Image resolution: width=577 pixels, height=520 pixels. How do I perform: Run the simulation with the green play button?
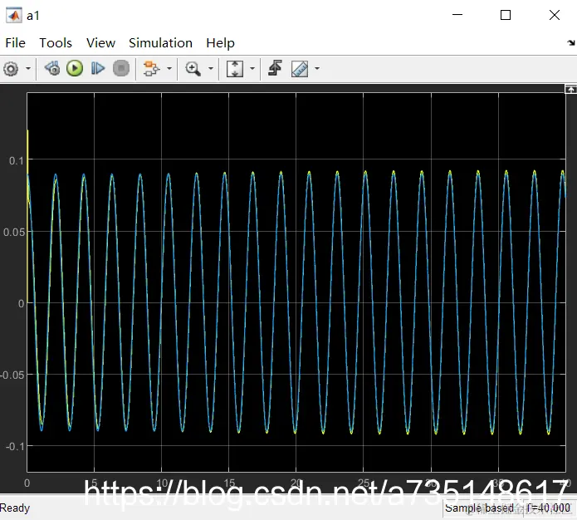[75, 68]
